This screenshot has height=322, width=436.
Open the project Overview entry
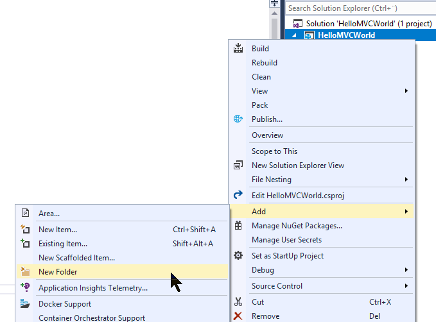pos(322,135)
